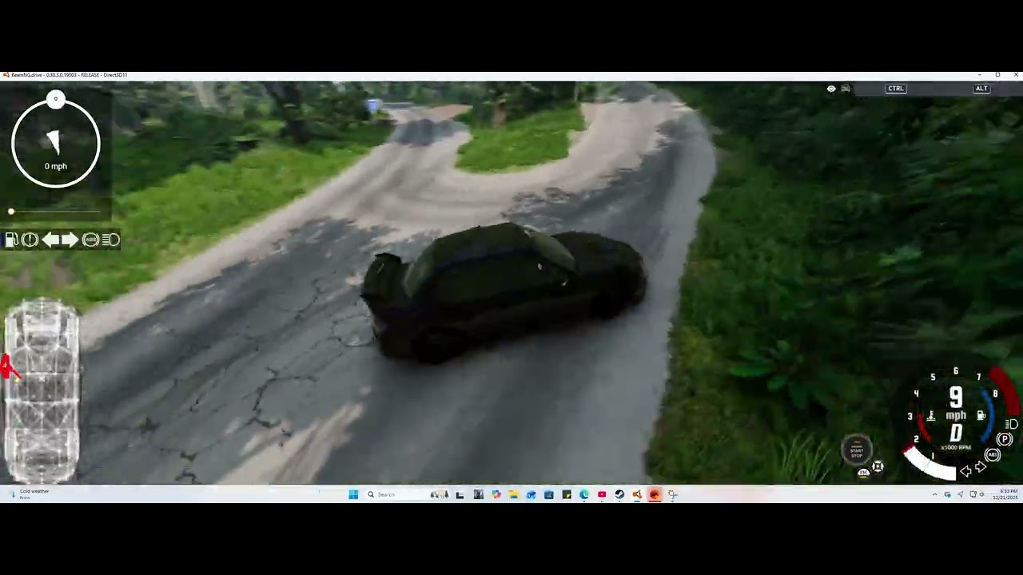Screen dimensions: 1023x575
Task: Toggle the ESC stability control icon
Action: click(864, 472)
